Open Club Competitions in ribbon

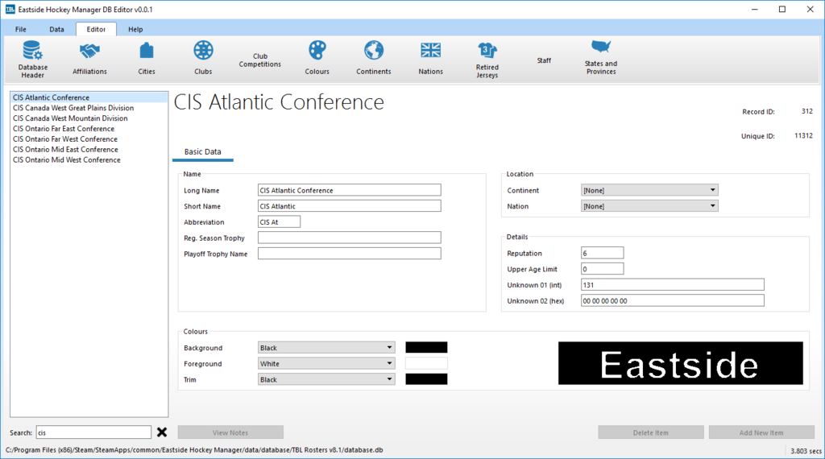tap(260, 60)
